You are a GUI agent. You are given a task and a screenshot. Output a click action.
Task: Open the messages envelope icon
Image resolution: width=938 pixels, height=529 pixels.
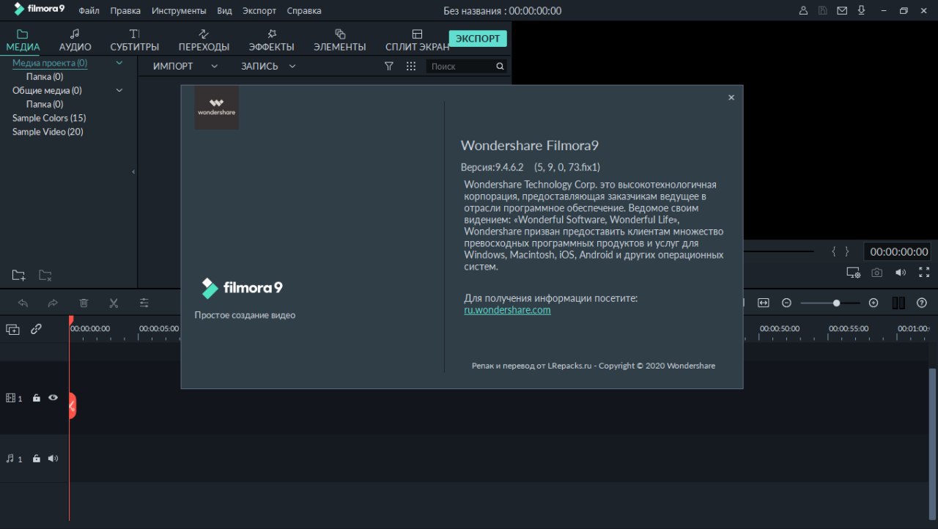[842, 11]
